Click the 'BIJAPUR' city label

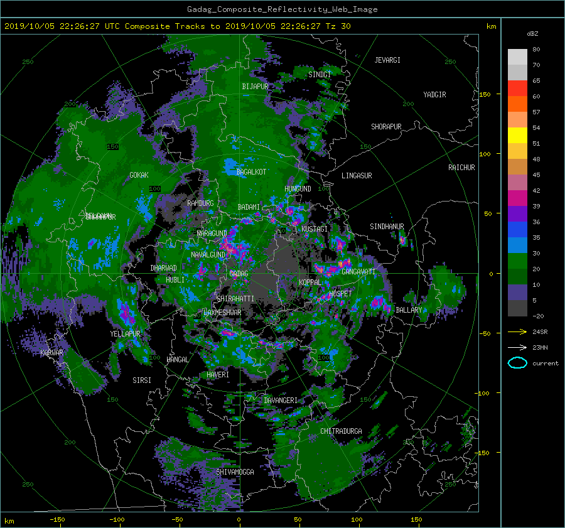[x=255, y=87]
